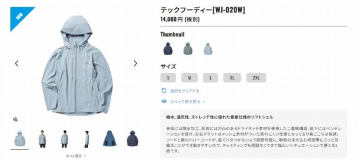Choose size 2XL
This screenshot has width=359, height=162.
coord(256,78)
